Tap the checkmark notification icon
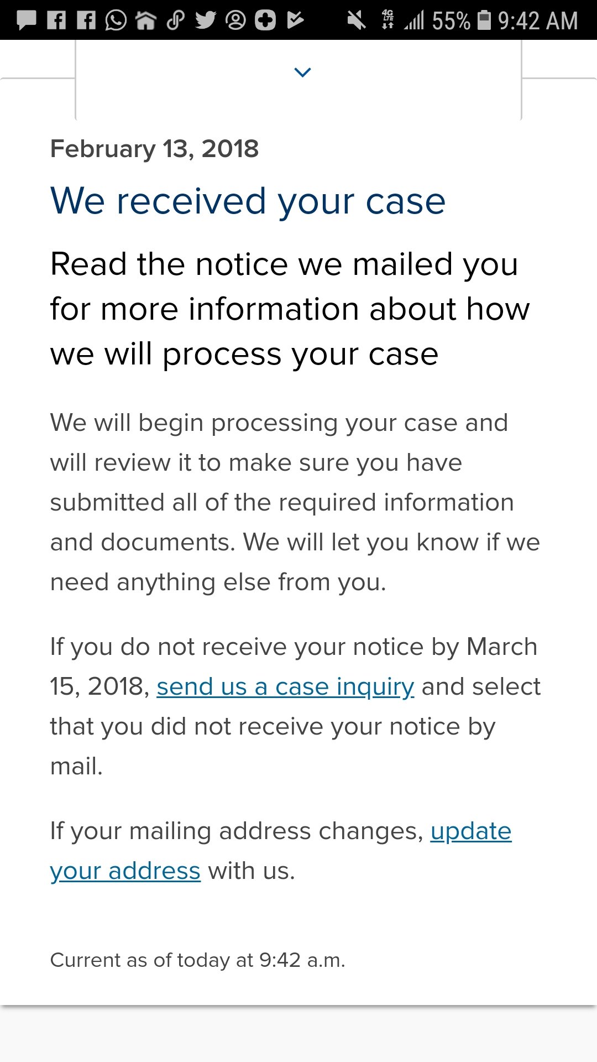597x1062 pixels. point(295,20)
